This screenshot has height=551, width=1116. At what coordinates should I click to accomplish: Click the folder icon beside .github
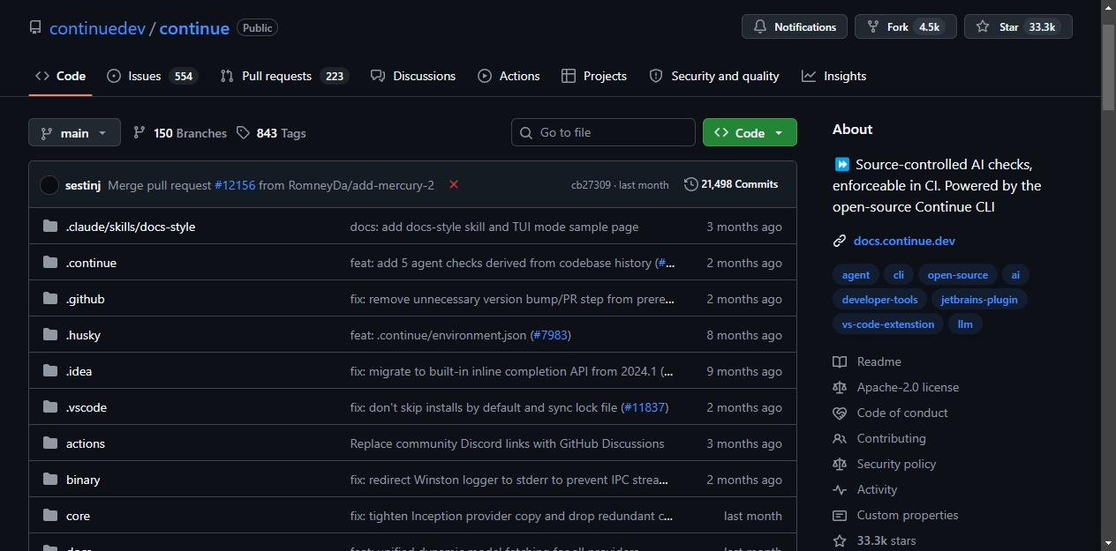(x=50, y=299)
